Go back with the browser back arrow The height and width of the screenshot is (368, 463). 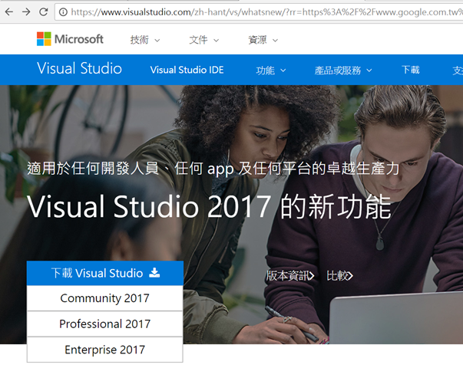tap(9, 11)
